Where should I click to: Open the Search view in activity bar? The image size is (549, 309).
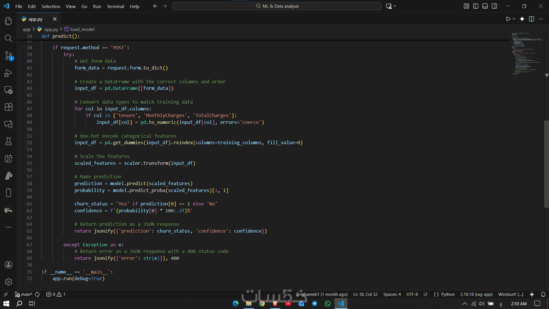point(9,38)
